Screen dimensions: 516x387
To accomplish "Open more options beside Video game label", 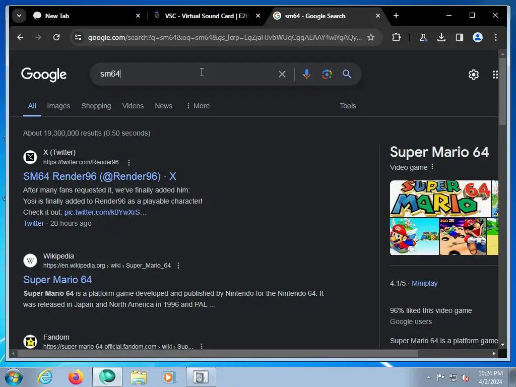I will tap(432, 167).
